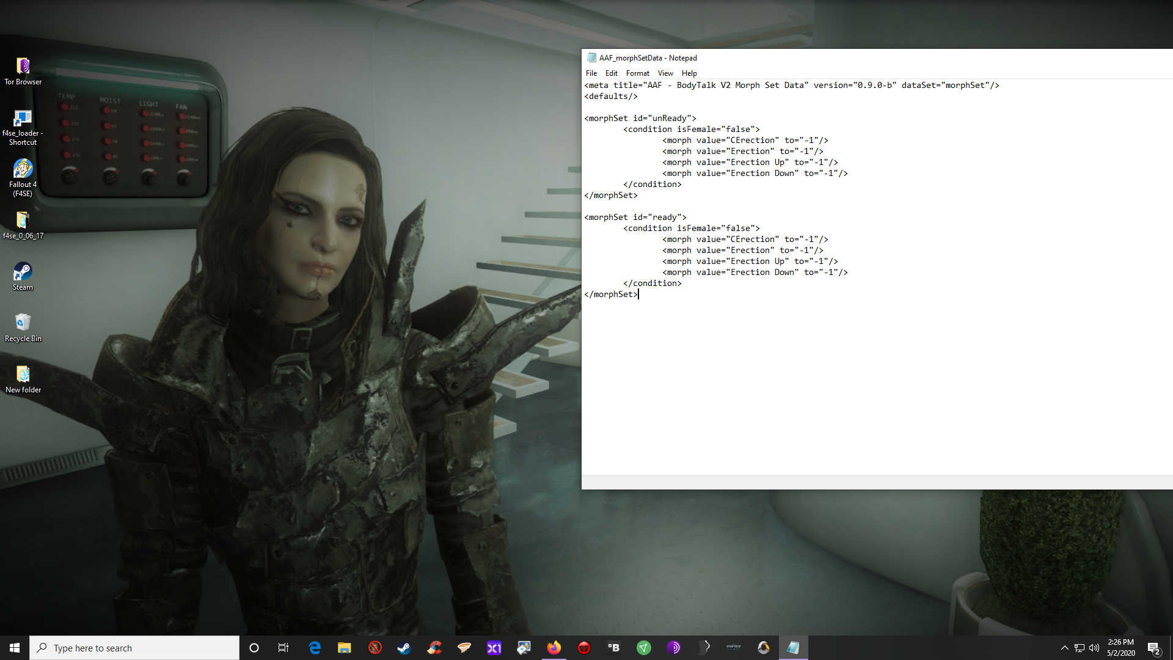Click the green paper-plane taskbar icon
1173x660 pixels.
(644, 648)
